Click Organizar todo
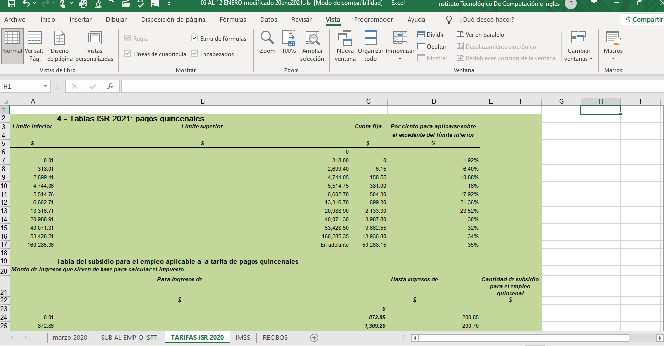 tap(370, 46)
